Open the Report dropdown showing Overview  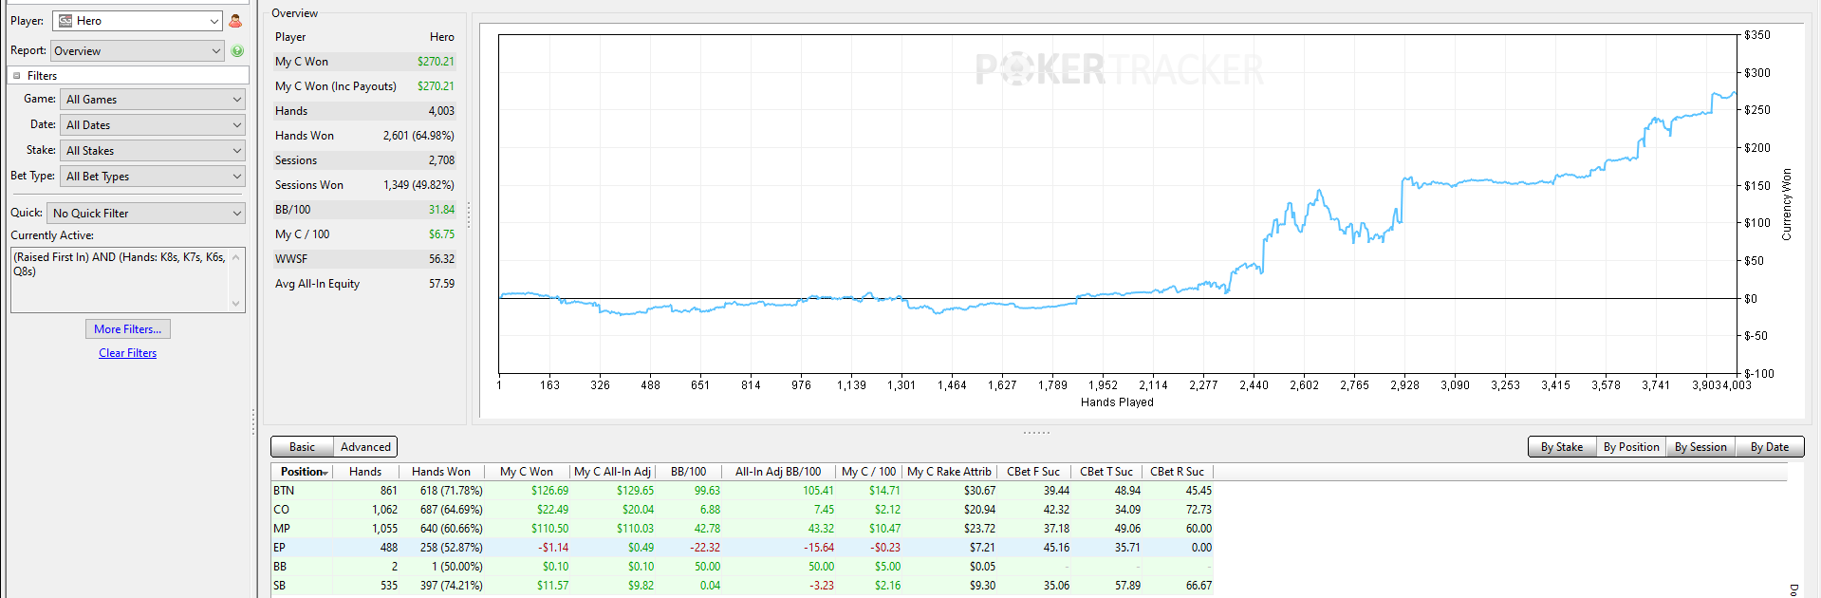pyautogui.click(x=138, y=51)
